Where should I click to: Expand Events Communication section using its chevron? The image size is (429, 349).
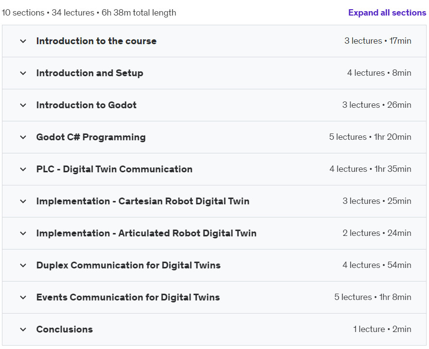[x=23, y=298]
